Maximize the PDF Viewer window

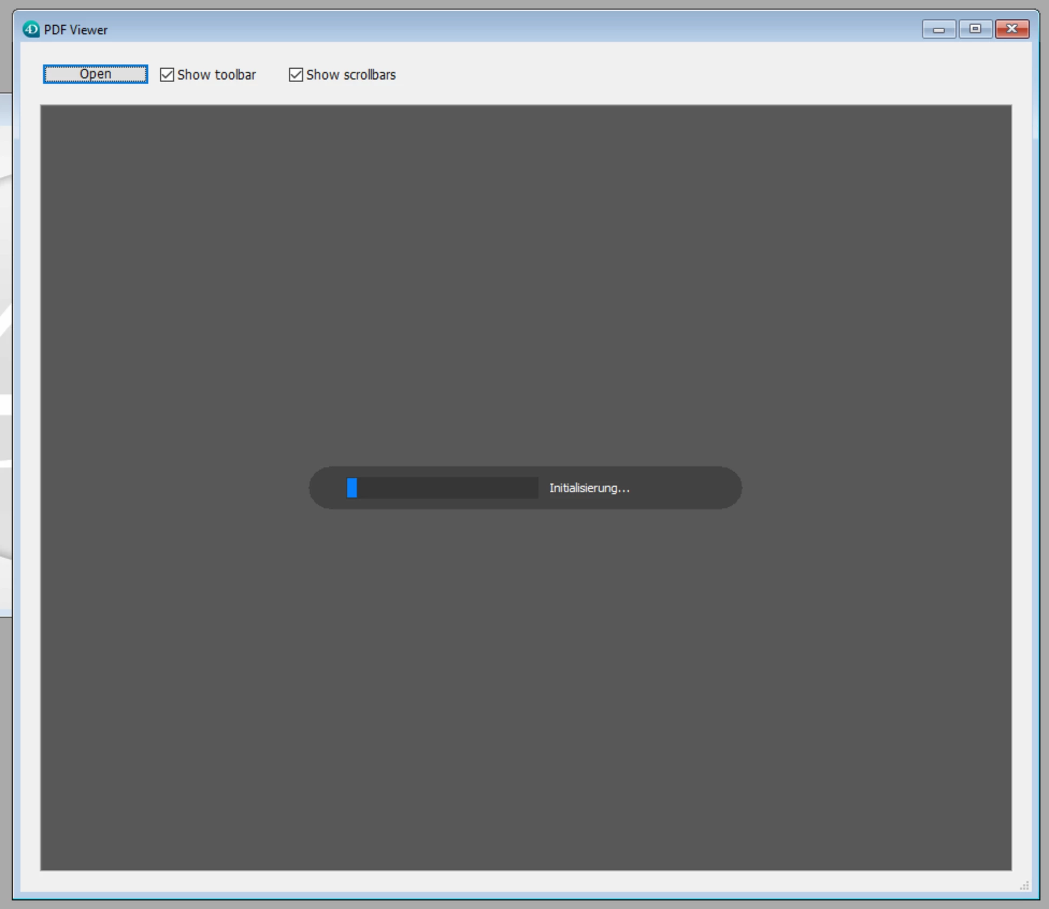click(975, 29)
